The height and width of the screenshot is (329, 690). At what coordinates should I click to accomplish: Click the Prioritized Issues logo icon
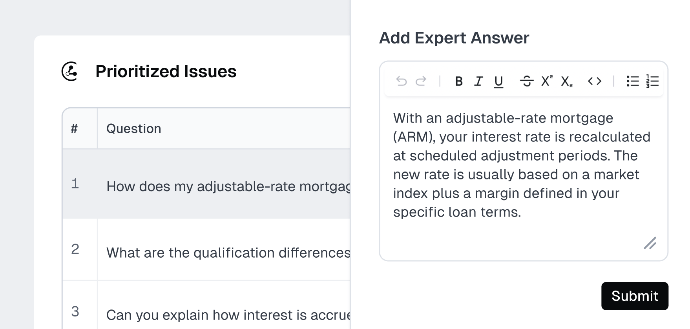(x=70, y=71)
